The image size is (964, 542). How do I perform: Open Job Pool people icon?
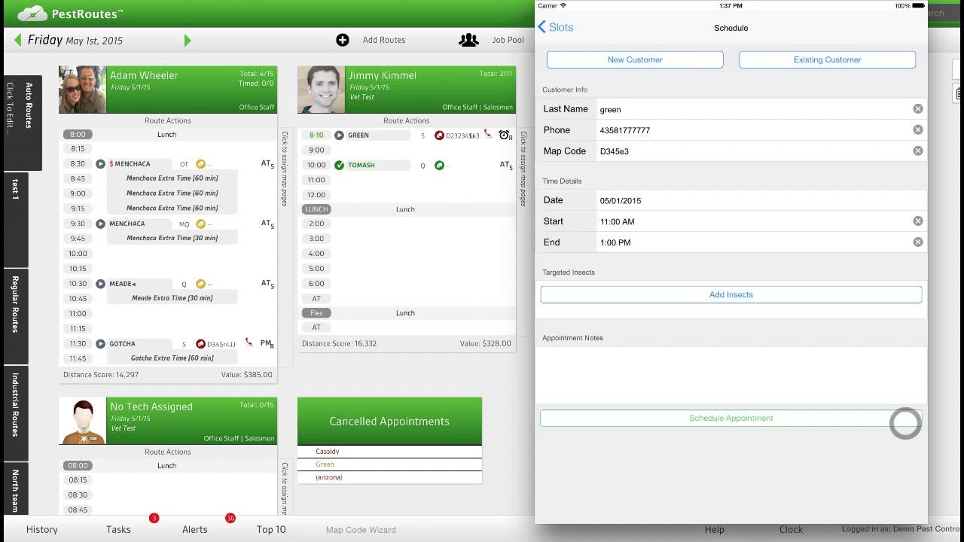point(468,40)
